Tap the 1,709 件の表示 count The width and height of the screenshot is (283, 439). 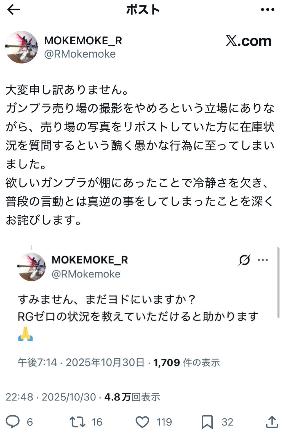(186, 362)
